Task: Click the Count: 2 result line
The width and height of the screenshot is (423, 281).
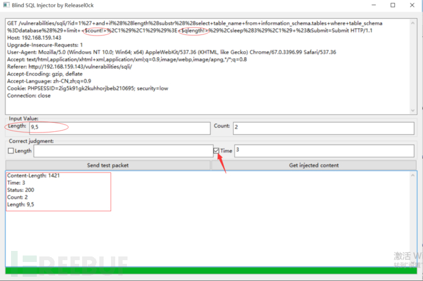Action: [x=18, y=198]
